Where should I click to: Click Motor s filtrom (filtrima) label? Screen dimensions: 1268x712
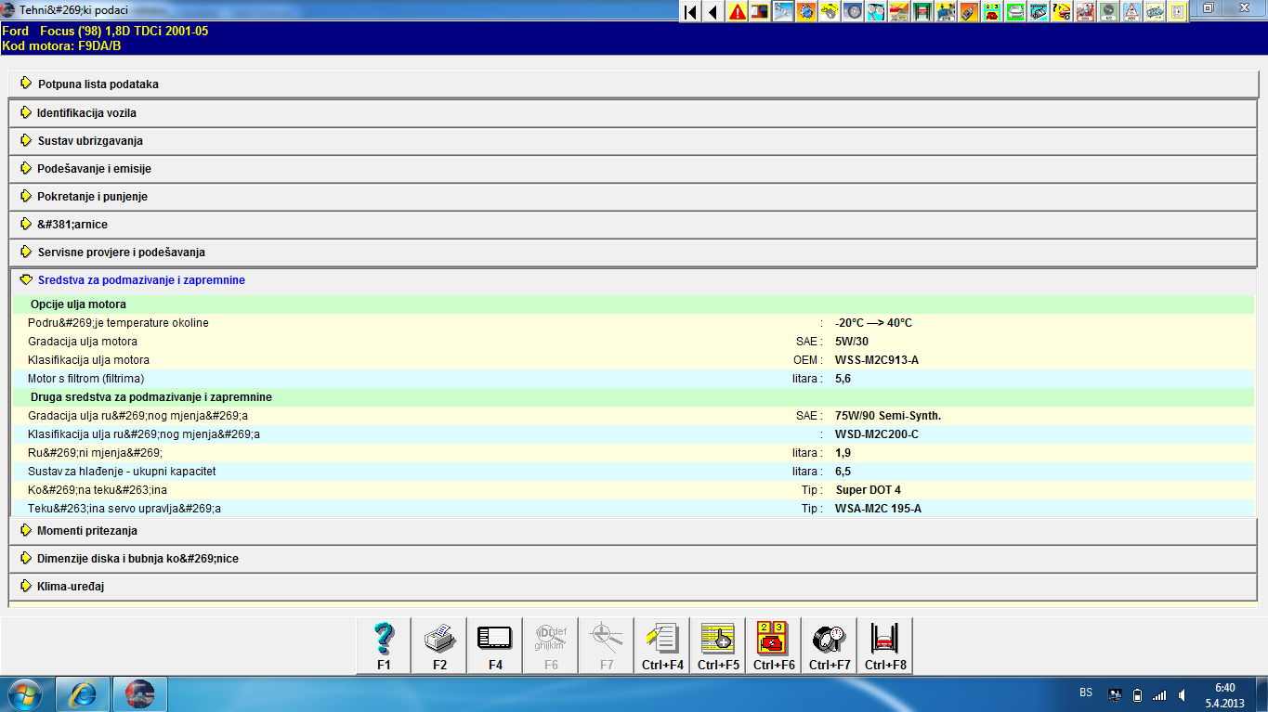pyautogui.click(x=86, y=378)
